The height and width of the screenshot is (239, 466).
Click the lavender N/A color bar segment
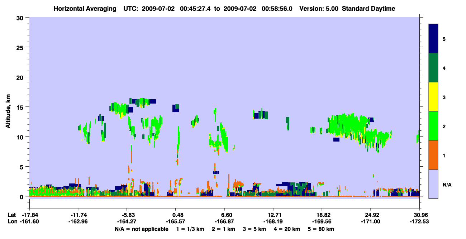pyautogui.click(x=433, y=184)
